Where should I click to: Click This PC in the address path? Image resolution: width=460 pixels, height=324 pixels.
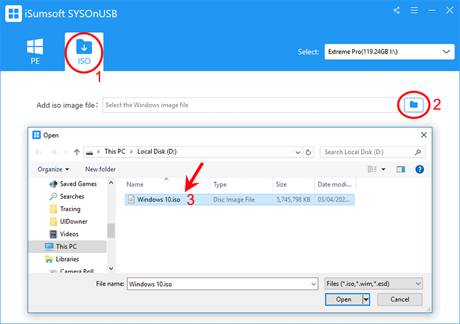tap(115, 152)
